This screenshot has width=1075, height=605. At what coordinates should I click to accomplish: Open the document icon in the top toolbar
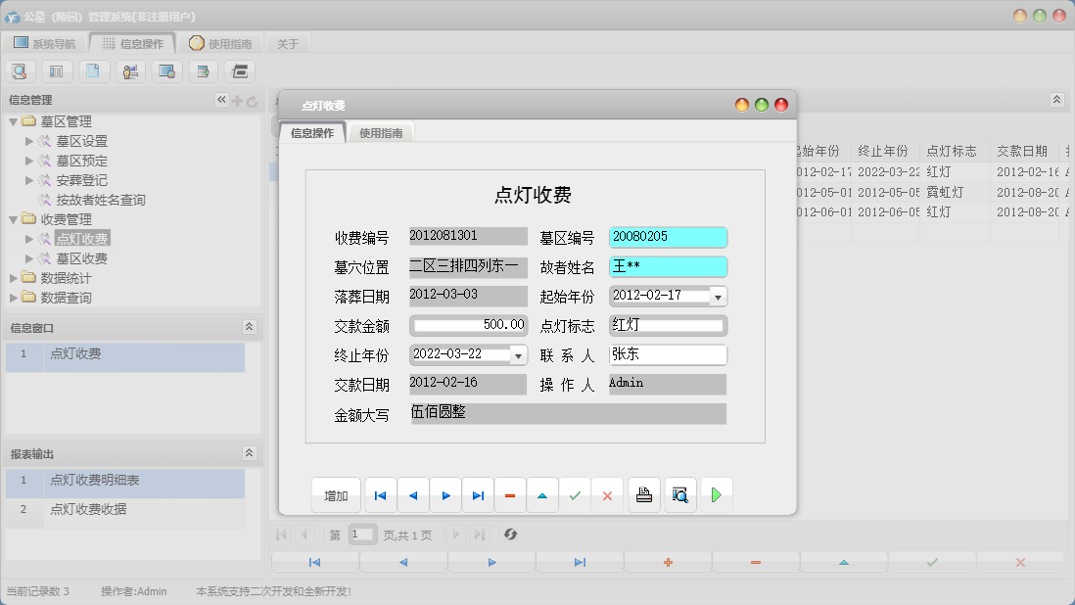pyautogui.click(x=94, y=70)
